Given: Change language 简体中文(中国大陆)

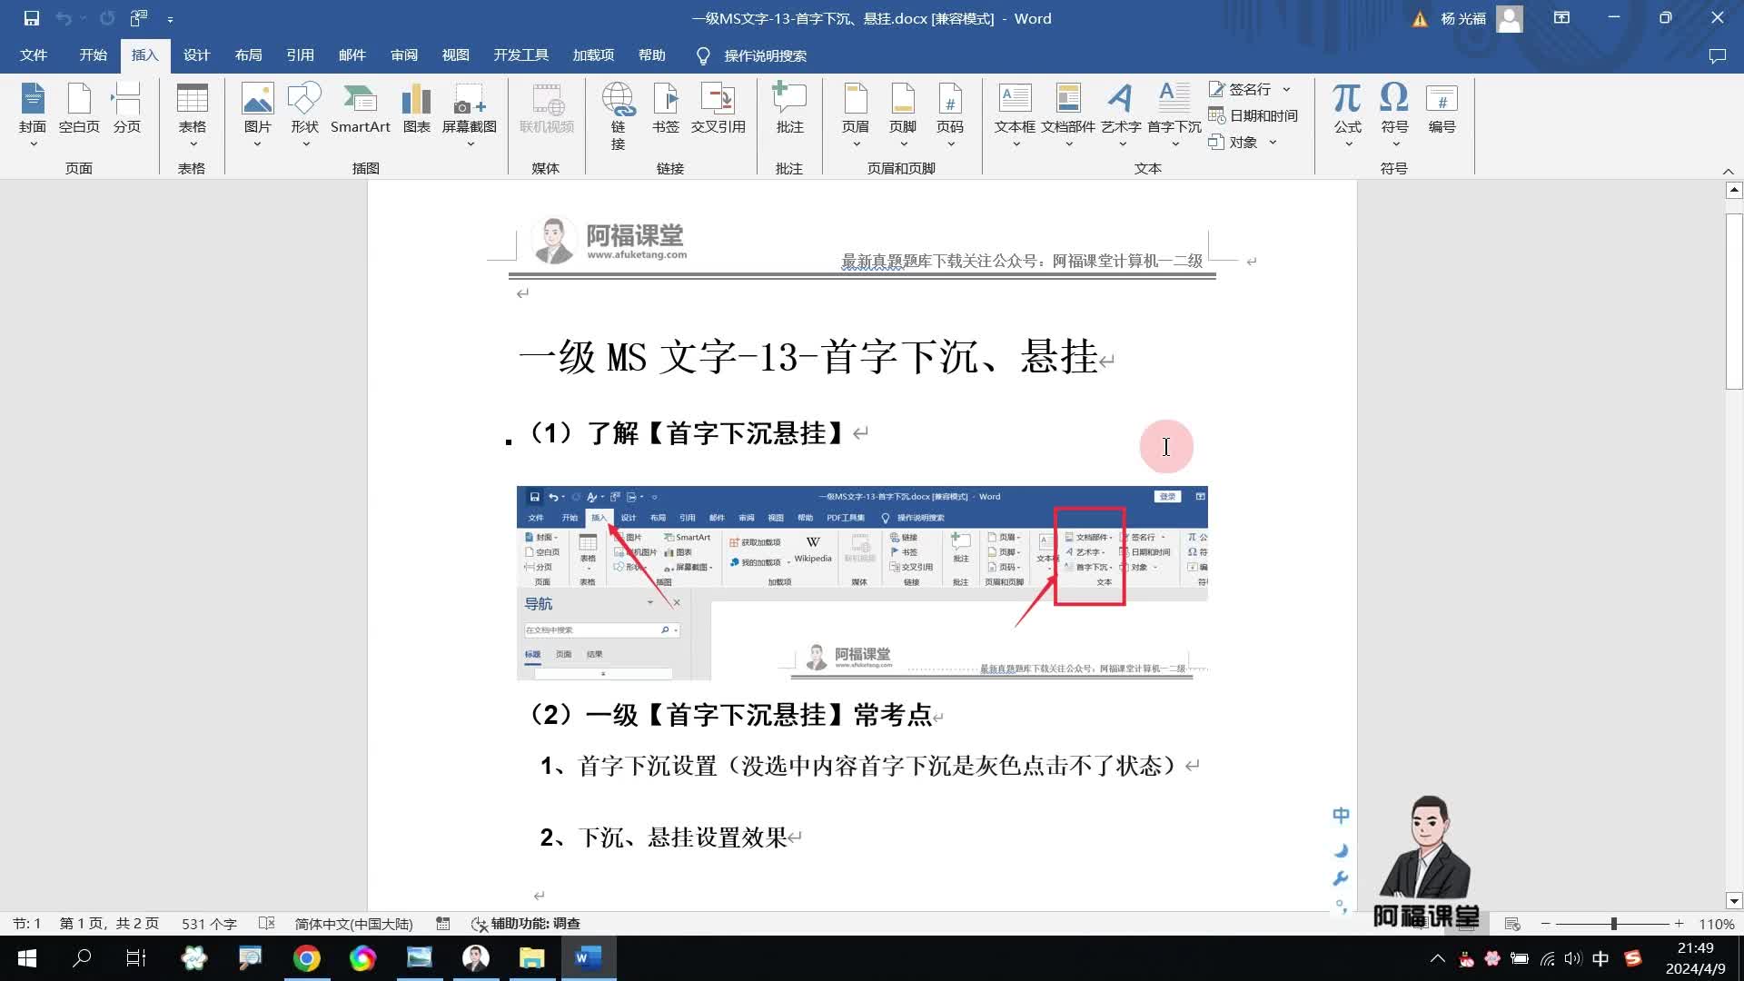Looking at the screenshot, I should point(353,924).
